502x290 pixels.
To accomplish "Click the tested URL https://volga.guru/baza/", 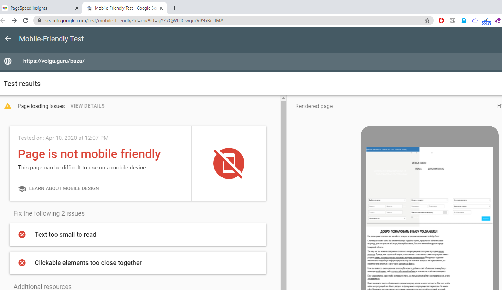I will (x=54, y=61).
